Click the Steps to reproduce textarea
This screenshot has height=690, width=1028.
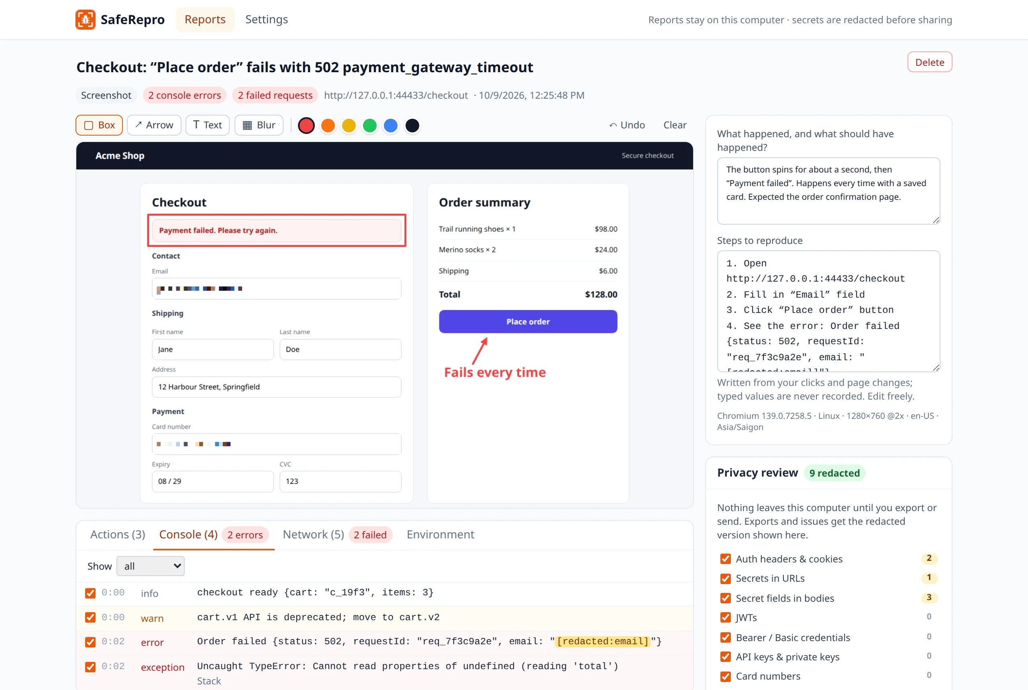point(828,311)
